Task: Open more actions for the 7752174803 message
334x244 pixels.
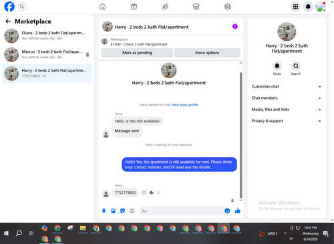Action: coord(158,193)
